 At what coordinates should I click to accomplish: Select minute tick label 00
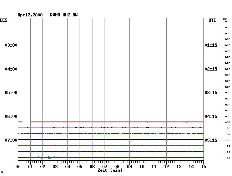[18, 166]
